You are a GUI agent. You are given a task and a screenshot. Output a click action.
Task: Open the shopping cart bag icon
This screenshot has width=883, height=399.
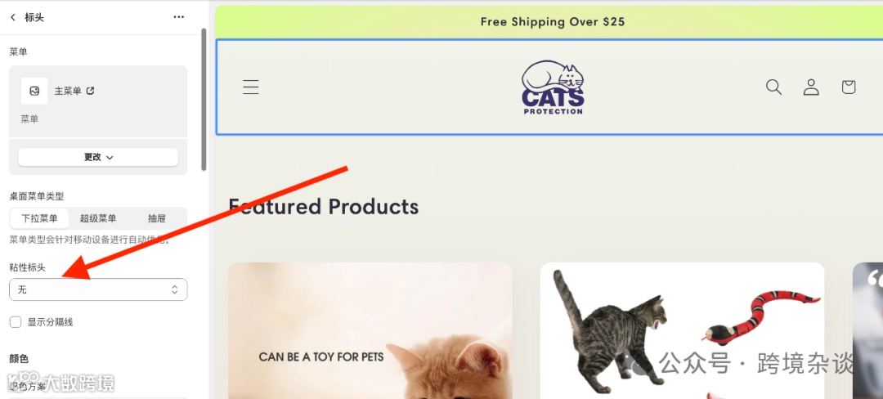click(849, 87)
